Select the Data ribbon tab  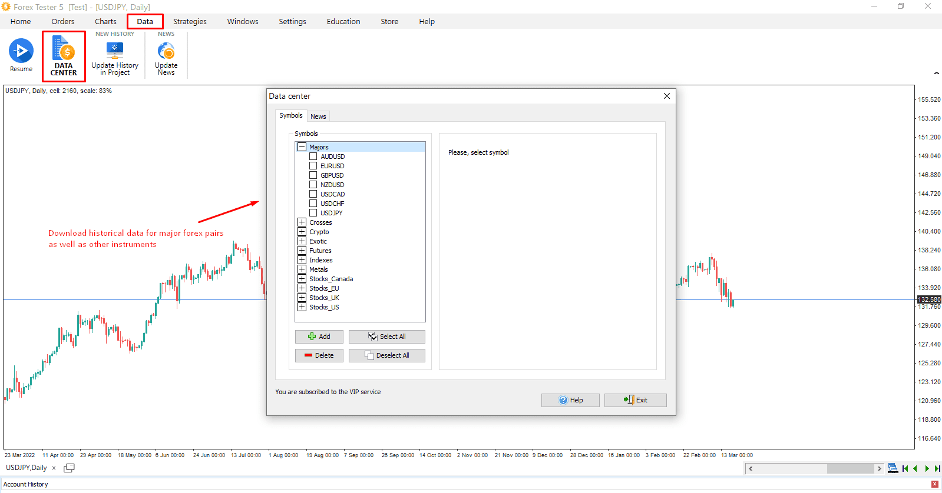click(x=145, y=22)
